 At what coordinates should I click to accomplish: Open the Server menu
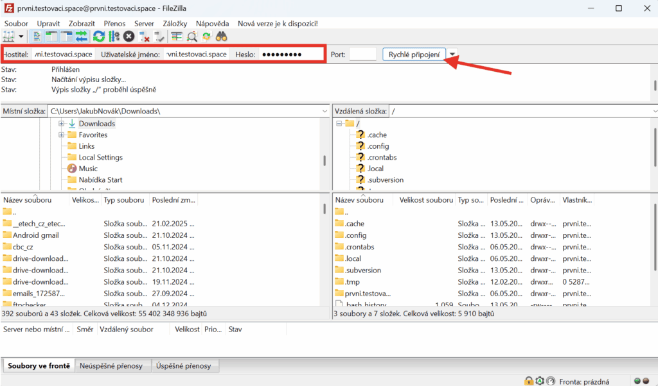coord(144,24)
